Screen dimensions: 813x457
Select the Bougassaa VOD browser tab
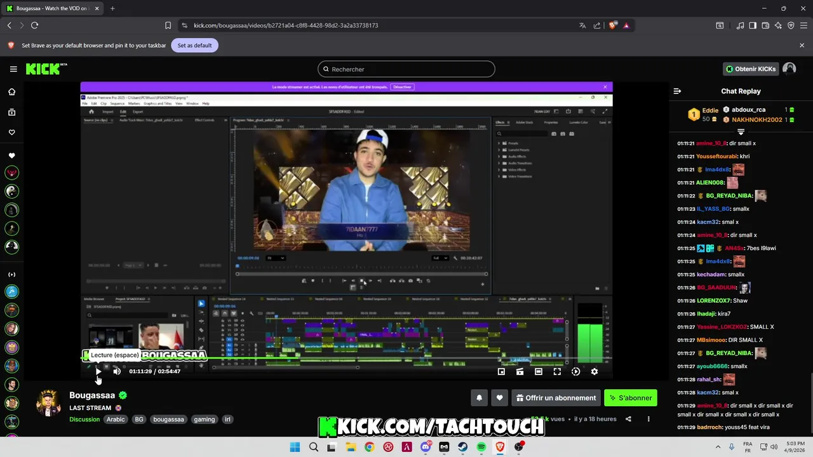click(x=52, y=8)
